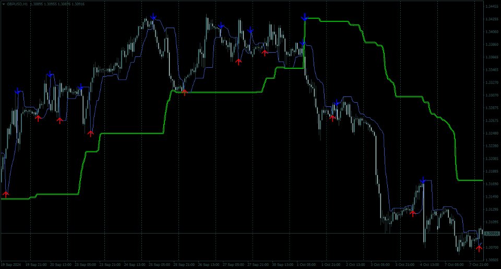501x269 pixels.
Task: Click the 1.30876 low value in header
Action: pos(64,4)
